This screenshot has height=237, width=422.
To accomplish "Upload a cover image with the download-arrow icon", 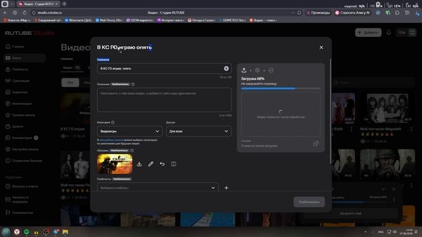I will 139,164.
